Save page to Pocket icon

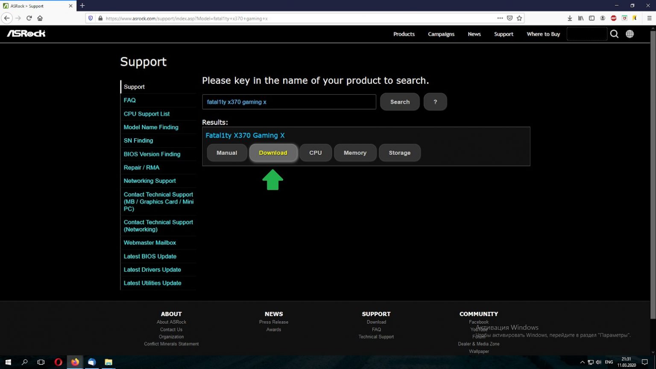click(510, 18)
